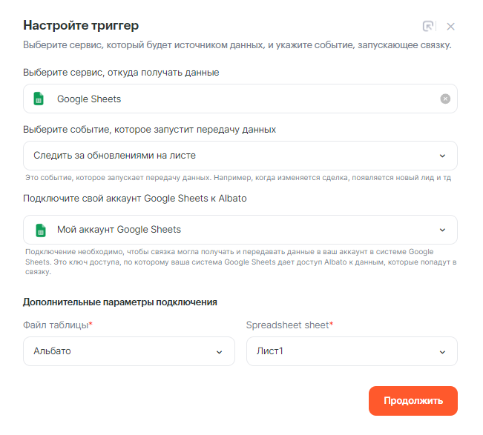Click chevron in the Альбато file field
The height and width of the screenshot is (435, 483).
tap(220, 351)
